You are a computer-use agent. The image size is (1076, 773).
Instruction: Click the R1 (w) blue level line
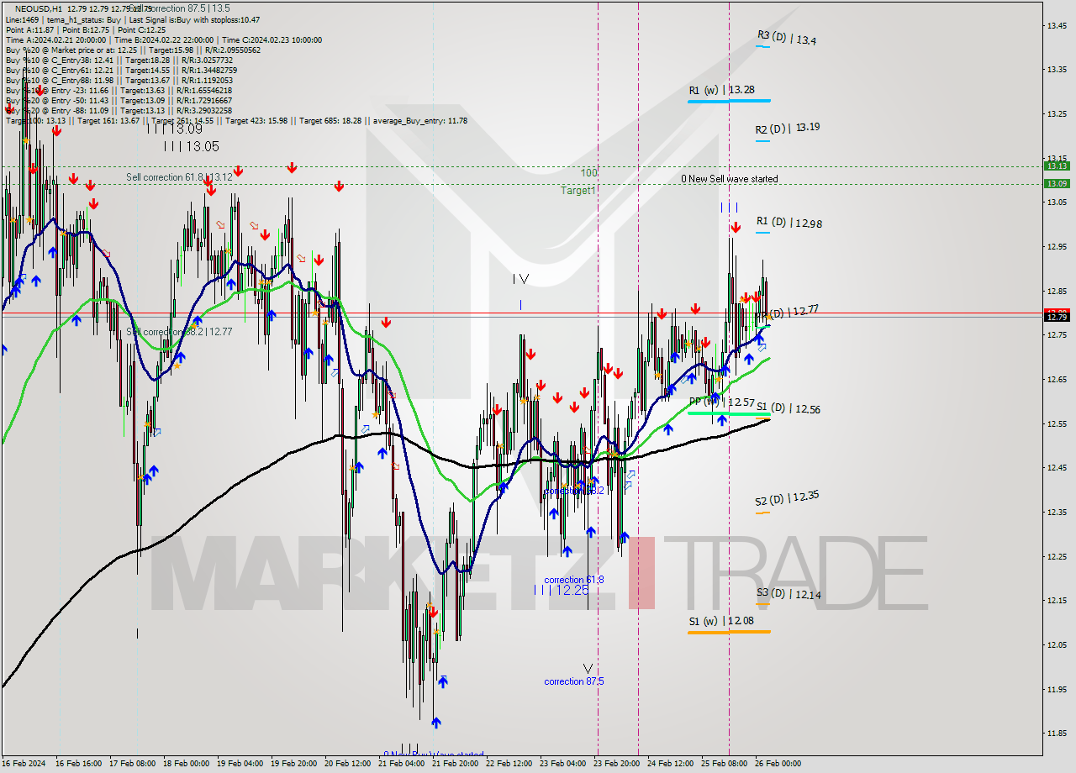[729, 101]
